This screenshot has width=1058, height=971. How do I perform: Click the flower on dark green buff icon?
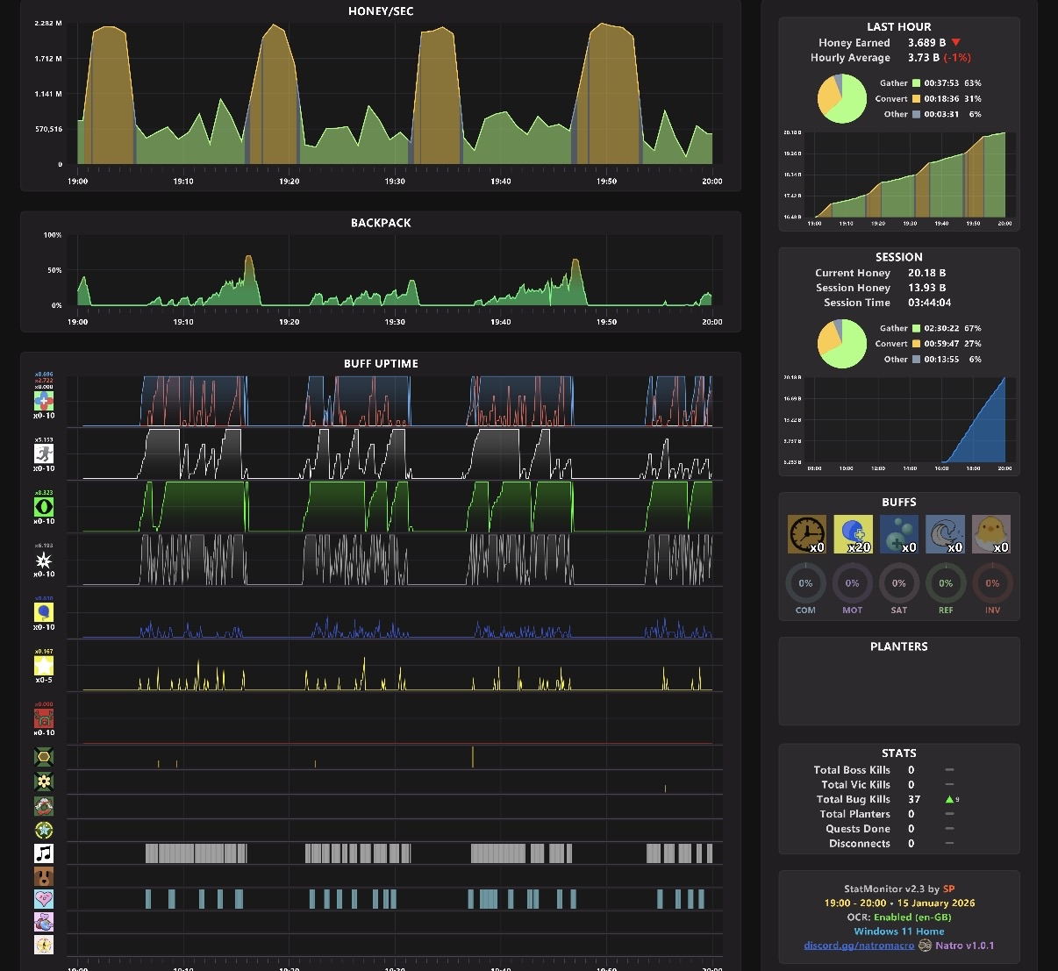click(44, 781)
